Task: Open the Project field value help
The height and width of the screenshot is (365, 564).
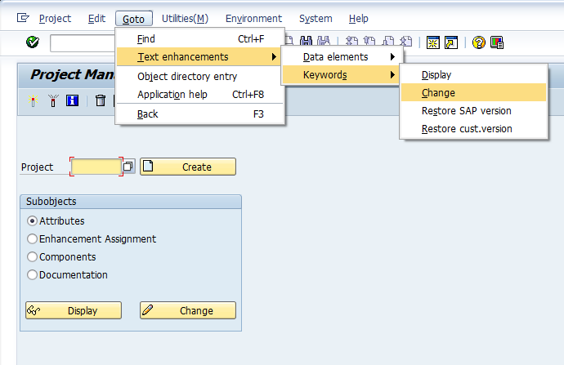Action: click(128, 167)
